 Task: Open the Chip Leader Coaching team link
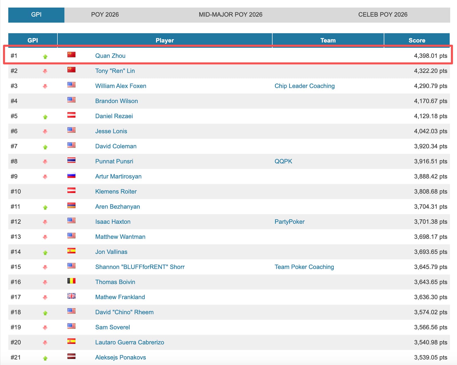click(304, 86)
